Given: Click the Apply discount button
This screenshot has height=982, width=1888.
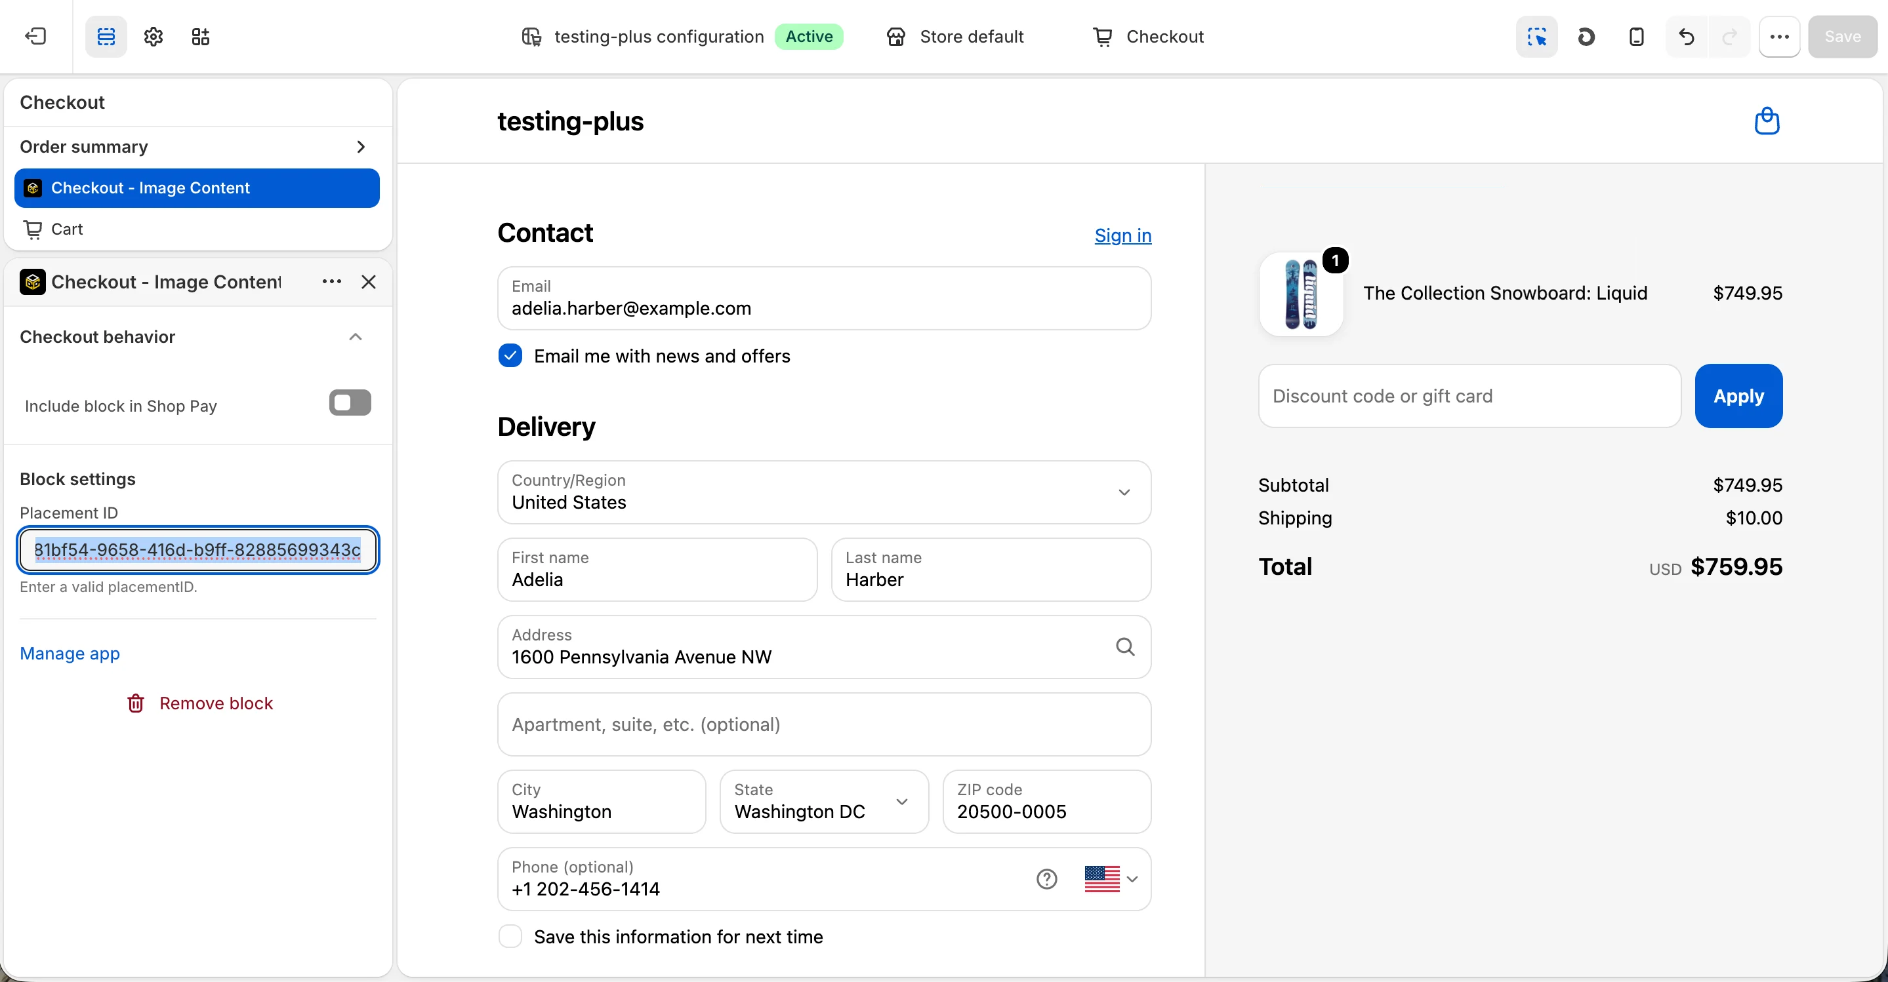Looking at the screenshot, I should click(1738, 395).
